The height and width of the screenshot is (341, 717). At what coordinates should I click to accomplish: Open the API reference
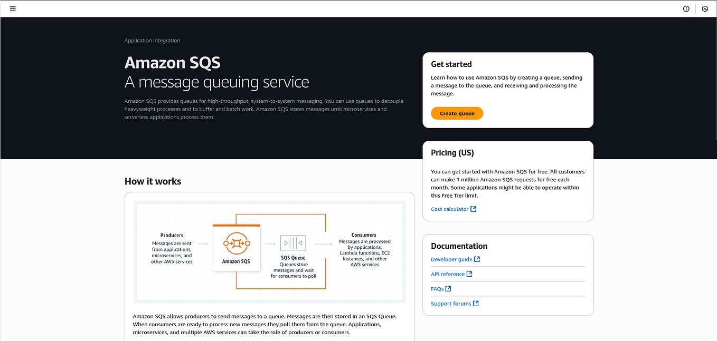[447, 274]
